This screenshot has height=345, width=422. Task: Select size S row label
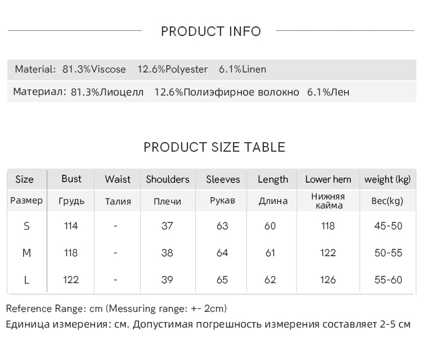coord(26,226)
